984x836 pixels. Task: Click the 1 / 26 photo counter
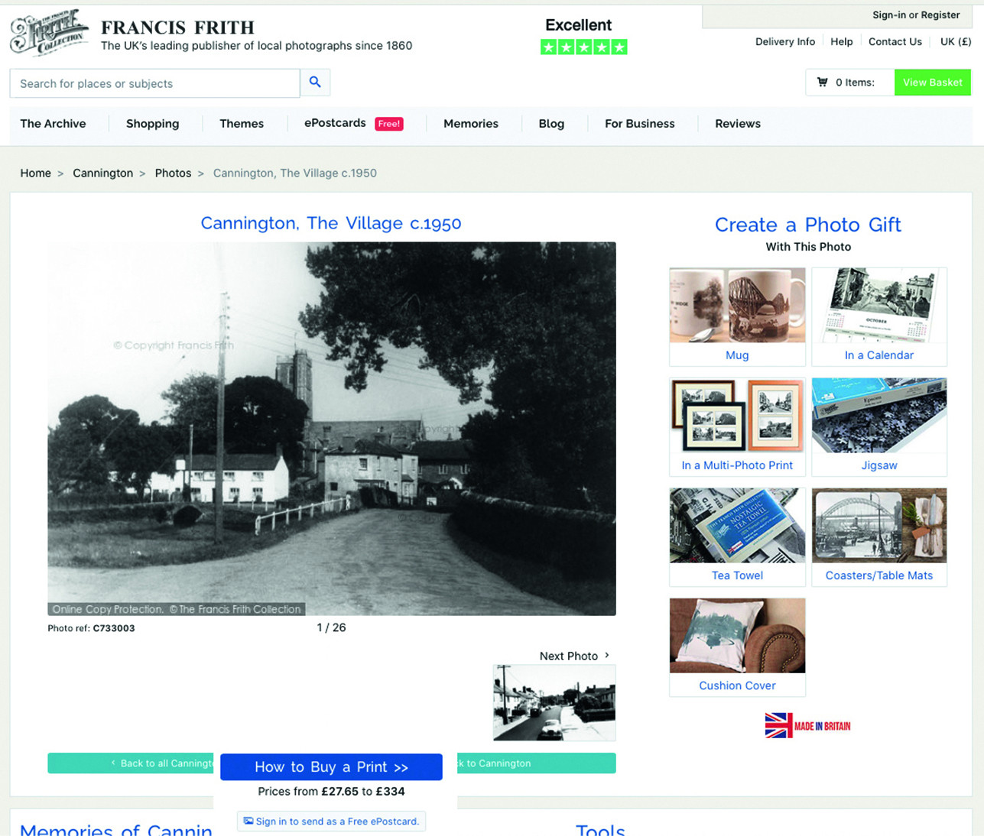(331, 627)
